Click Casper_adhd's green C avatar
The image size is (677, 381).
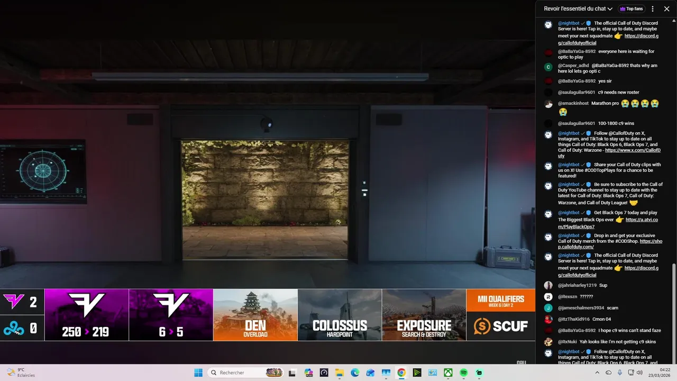coord(548,67)
